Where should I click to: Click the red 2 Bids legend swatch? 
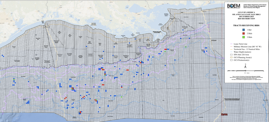243,34
